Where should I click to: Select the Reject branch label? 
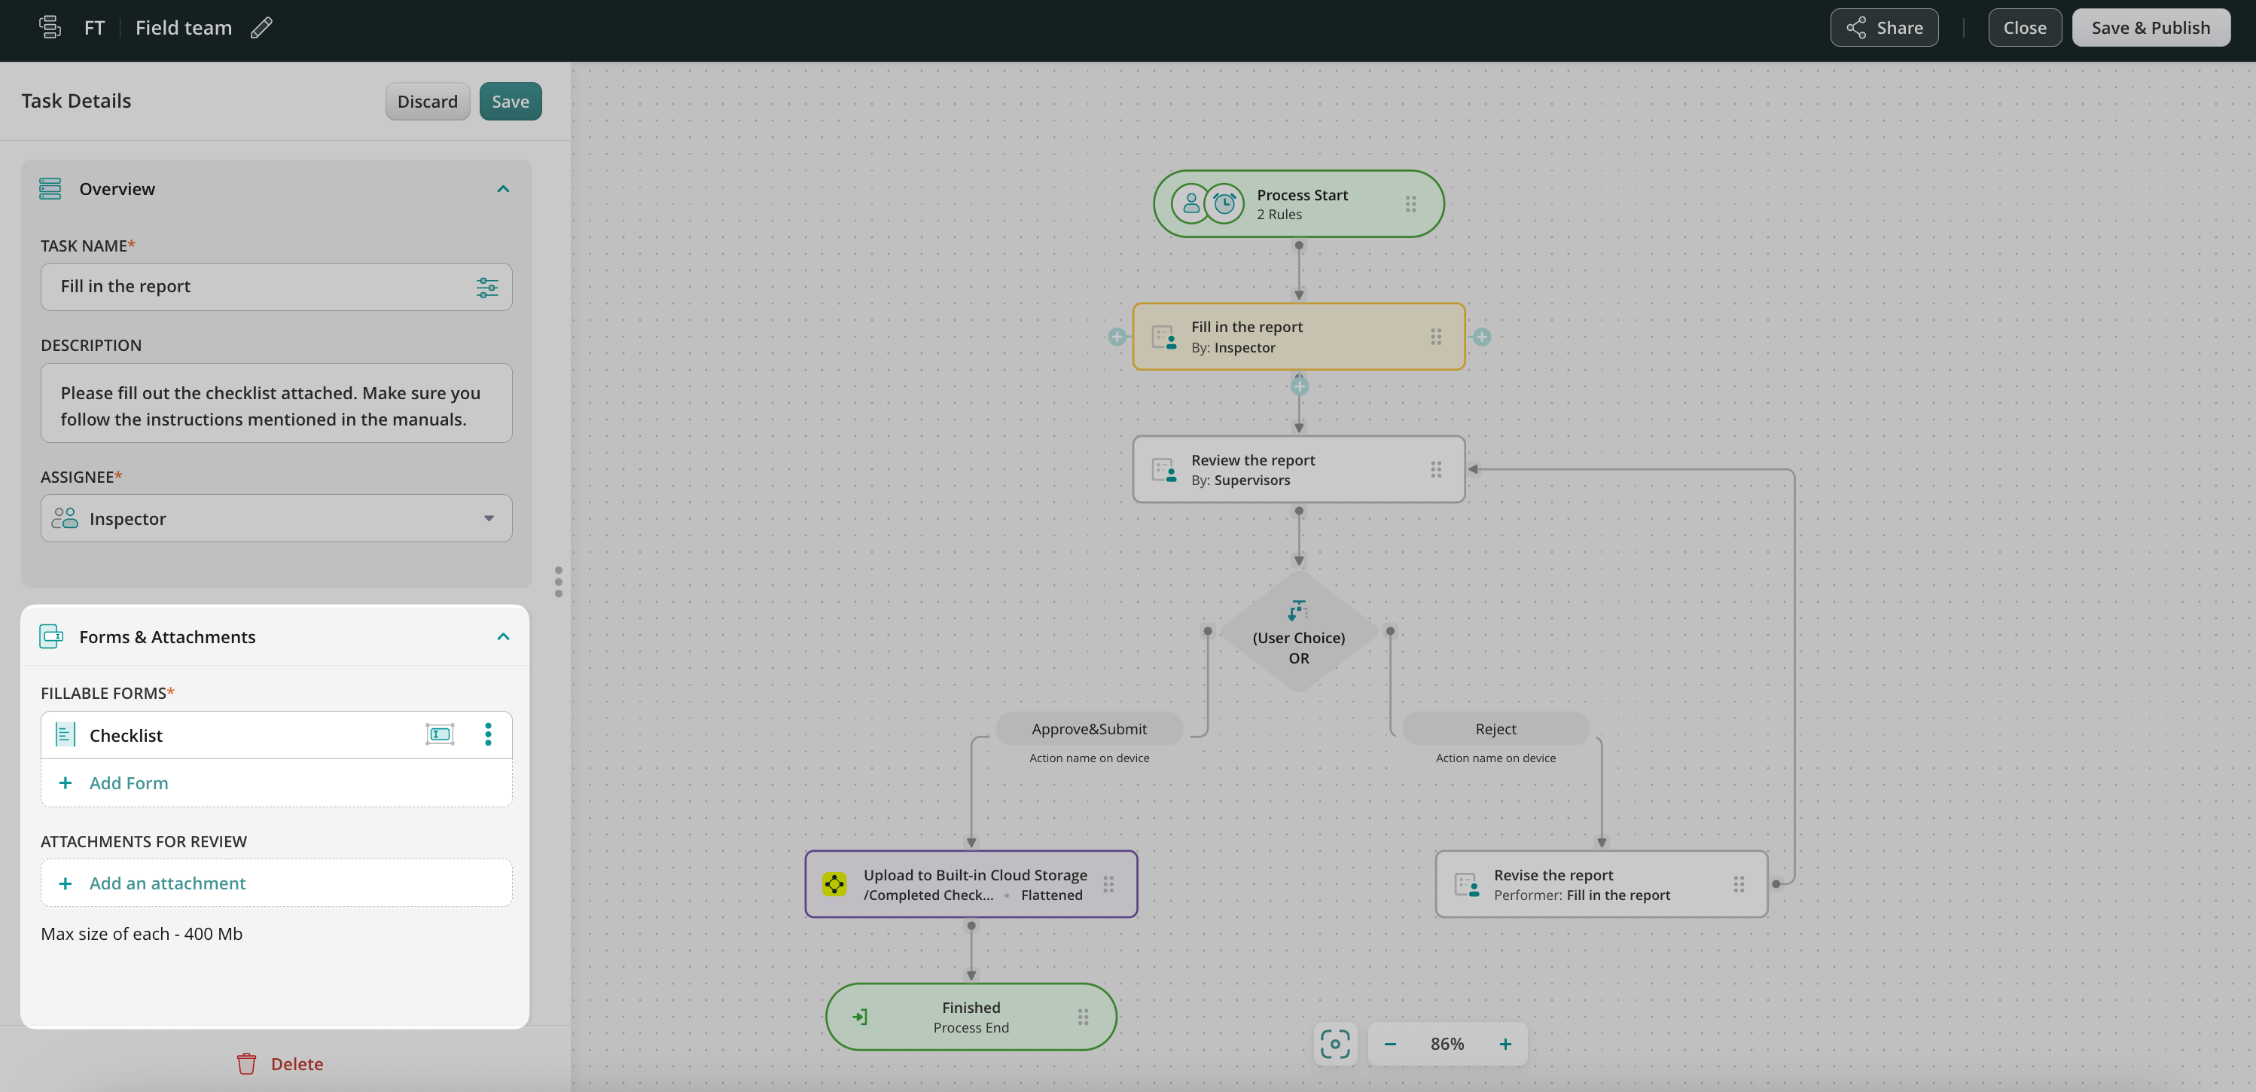pyautogui.click(x=1495, y=728)
